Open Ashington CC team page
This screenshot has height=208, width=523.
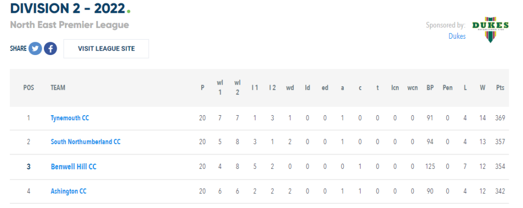click(68, 191)
